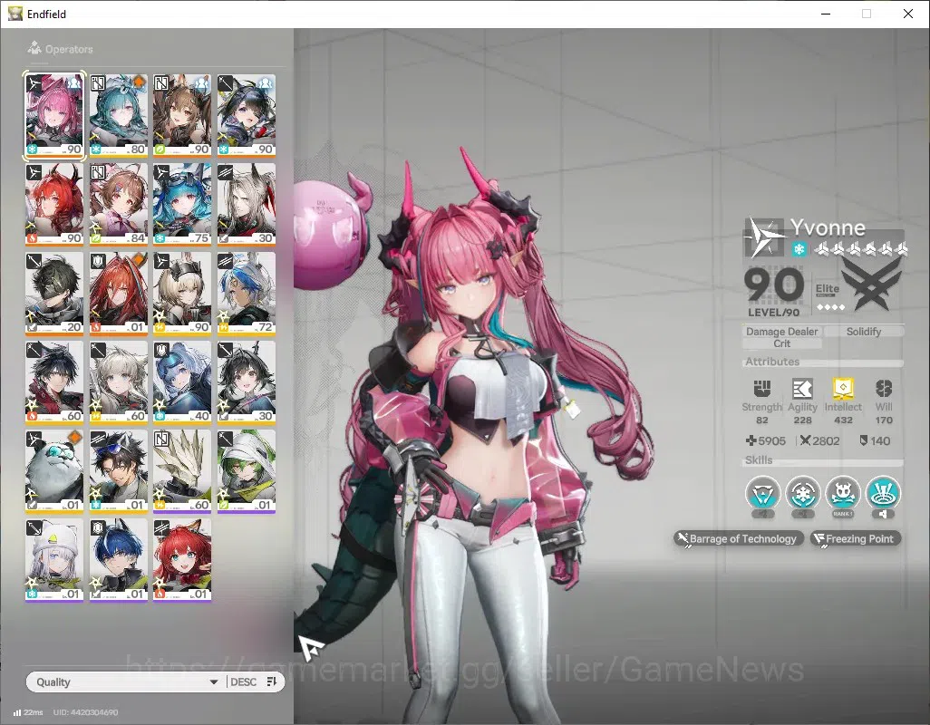Click the UID: 4420304690 text
This screenshot has height=725, width=930.
85,712
